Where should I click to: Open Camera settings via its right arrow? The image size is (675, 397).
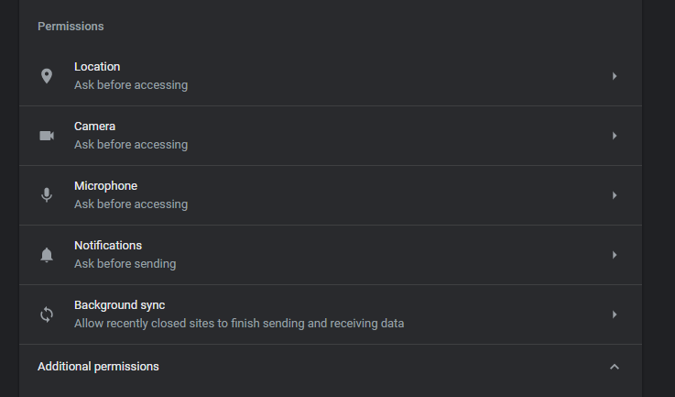click(615, 136)
